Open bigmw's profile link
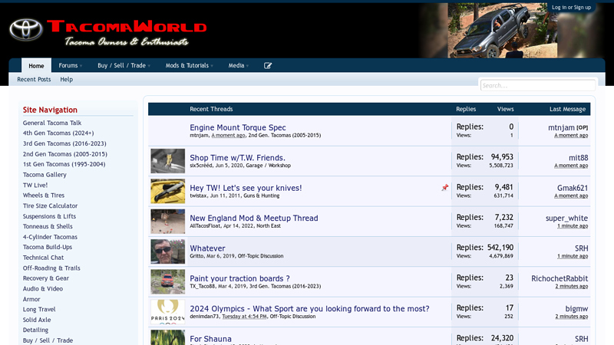614x345 pixels. click(576, 309)
